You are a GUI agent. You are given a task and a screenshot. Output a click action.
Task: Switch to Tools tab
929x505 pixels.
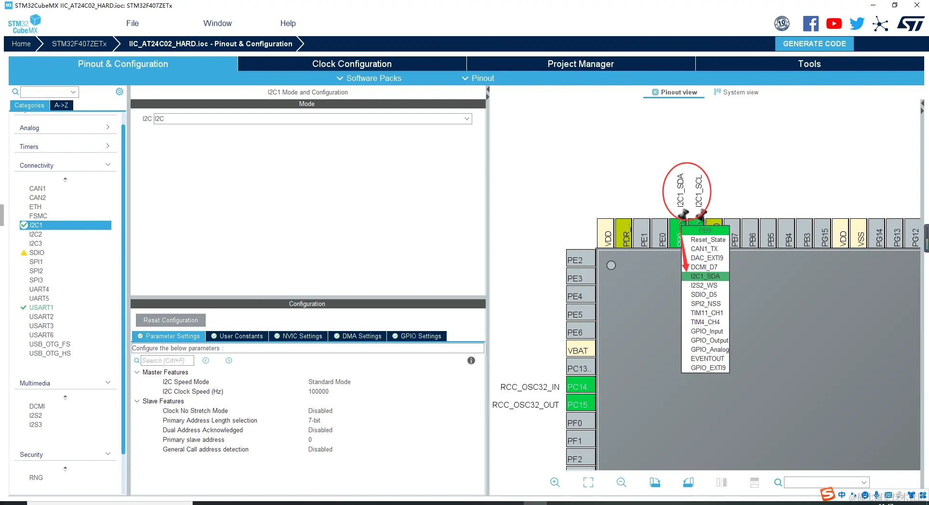810,64
